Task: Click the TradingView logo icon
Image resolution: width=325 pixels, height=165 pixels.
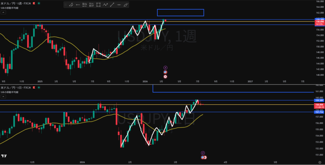Action: click(4, 156)
